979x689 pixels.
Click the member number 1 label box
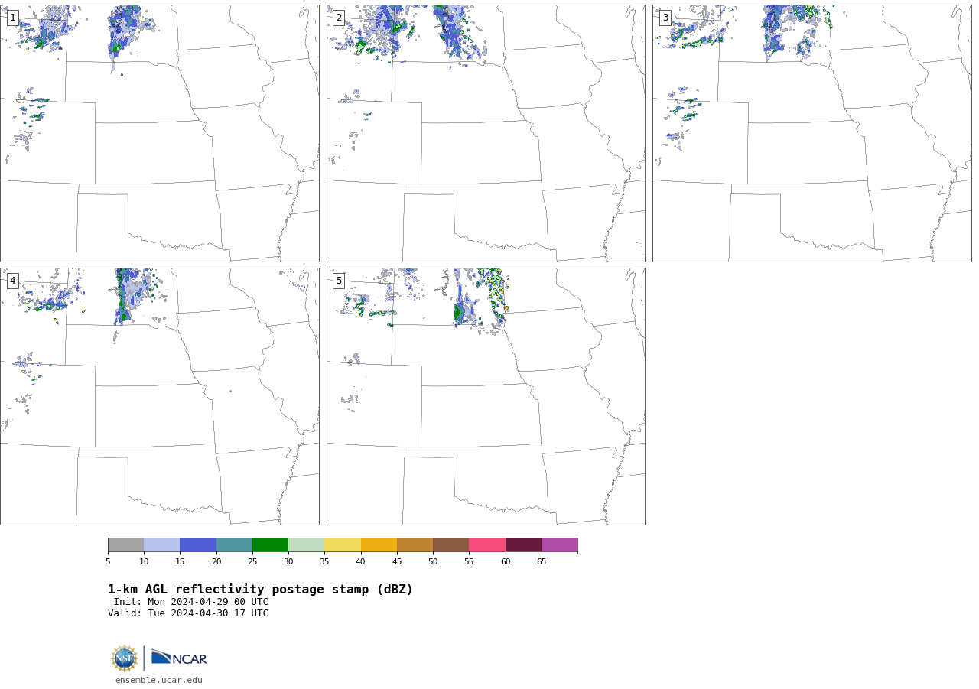tap(12, 18)
